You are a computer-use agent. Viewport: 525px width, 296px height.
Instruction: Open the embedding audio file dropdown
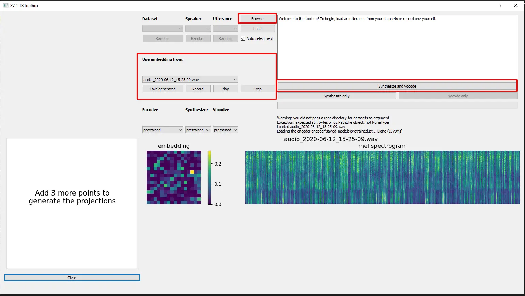[190, 80]
